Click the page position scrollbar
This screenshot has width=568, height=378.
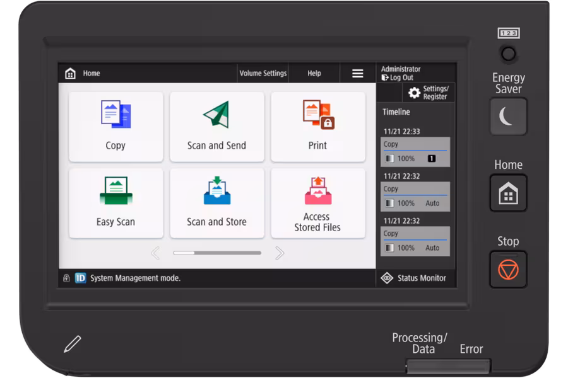pyautogui.click(x=217, y=253)
